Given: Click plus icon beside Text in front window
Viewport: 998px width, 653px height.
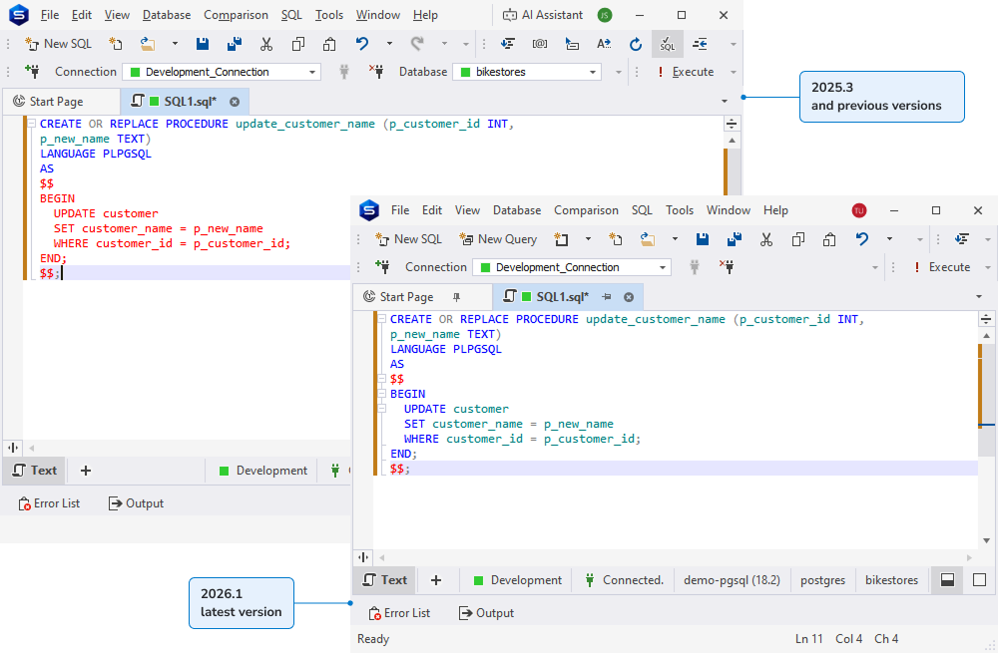Looking at the screenshot, I should 436,580.
